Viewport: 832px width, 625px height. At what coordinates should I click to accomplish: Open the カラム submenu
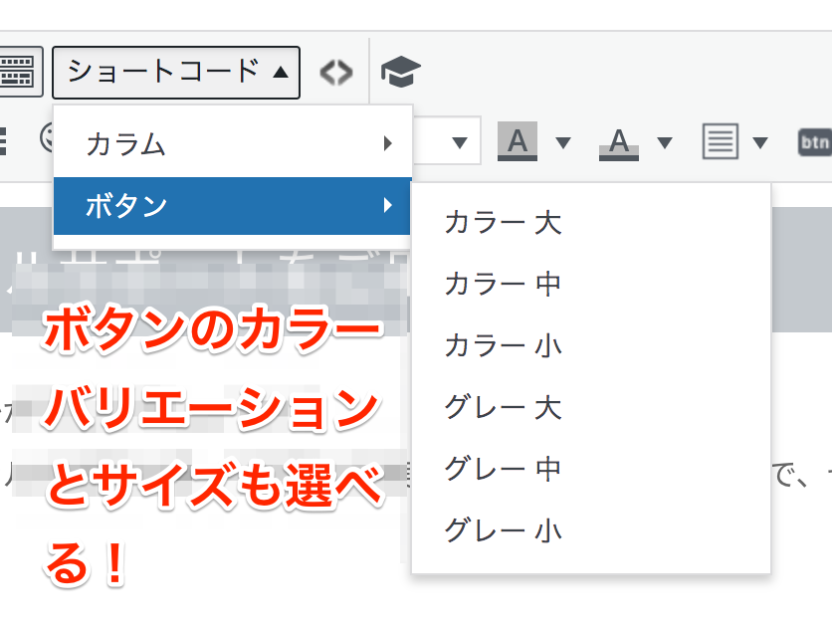[x=232, y=144]
